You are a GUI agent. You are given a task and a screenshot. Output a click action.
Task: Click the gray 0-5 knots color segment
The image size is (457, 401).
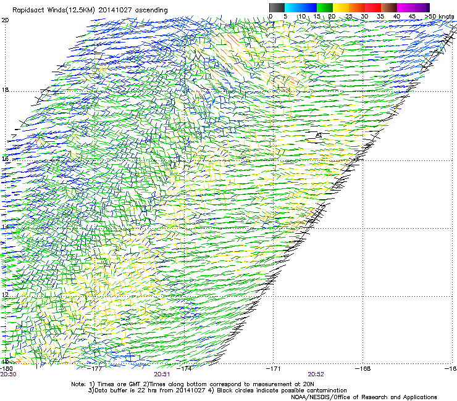277,7
